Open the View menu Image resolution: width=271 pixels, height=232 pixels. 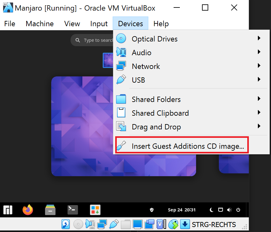point(72,24)
